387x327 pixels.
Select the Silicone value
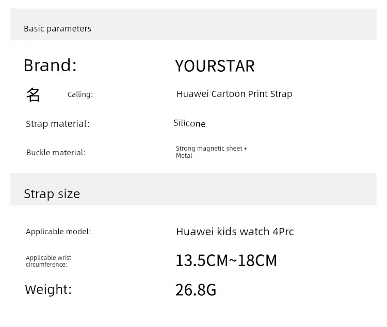pyautogui.click(x=189, y=123)
